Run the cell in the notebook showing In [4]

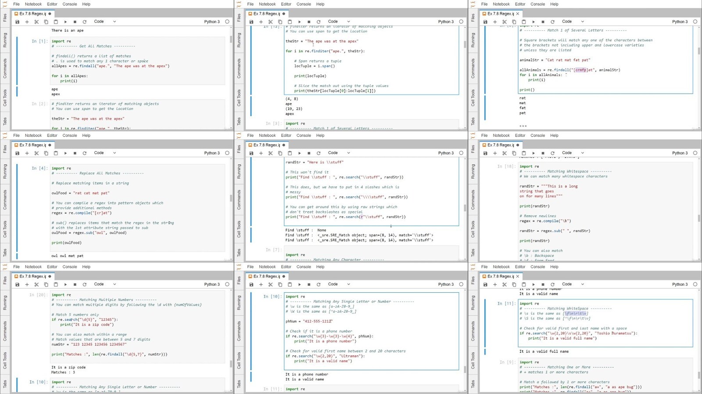65,153
